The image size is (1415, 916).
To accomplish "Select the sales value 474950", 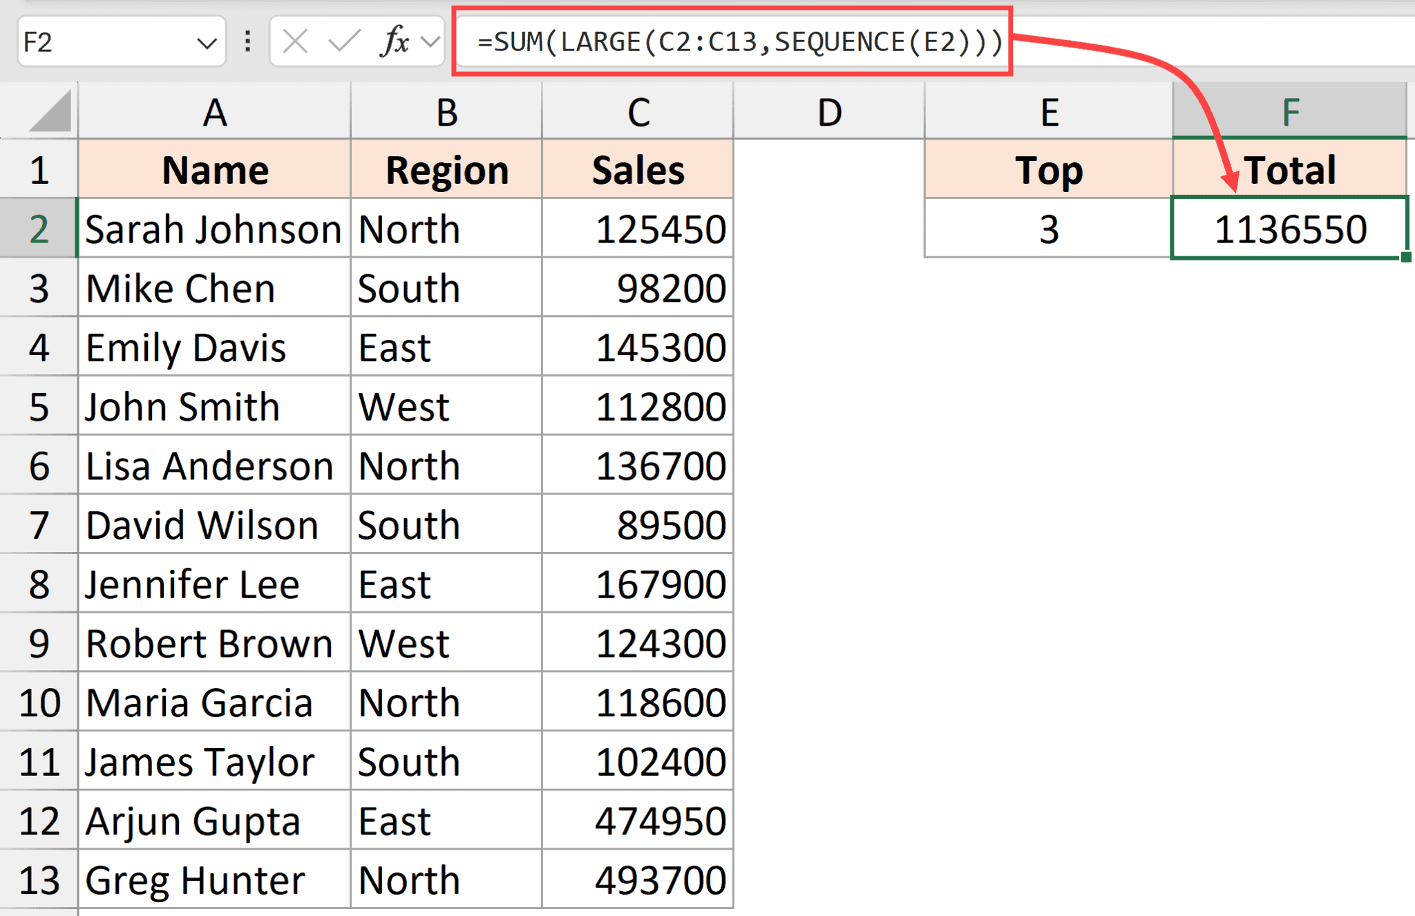I will coord(638,821).
